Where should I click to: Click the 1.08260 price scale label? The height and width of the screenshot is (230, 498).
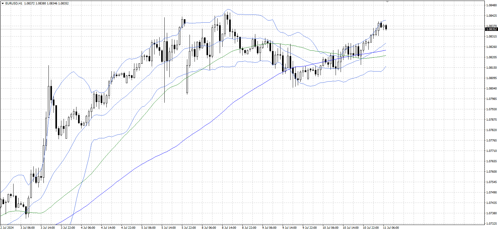coord(492,47)
